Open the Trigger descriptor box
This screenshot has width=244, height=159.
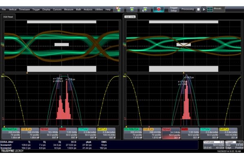click(x=234, y=145)
